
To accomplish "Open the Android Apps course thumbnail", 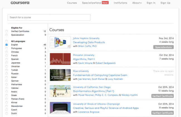I will 60,108.
